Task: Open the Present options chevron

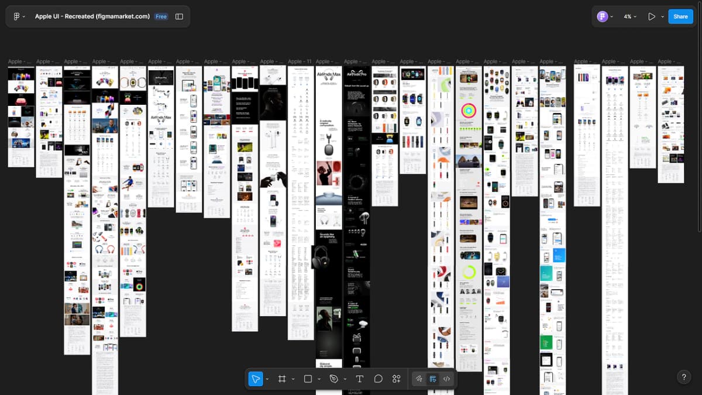Action: [x=662, y=16]
